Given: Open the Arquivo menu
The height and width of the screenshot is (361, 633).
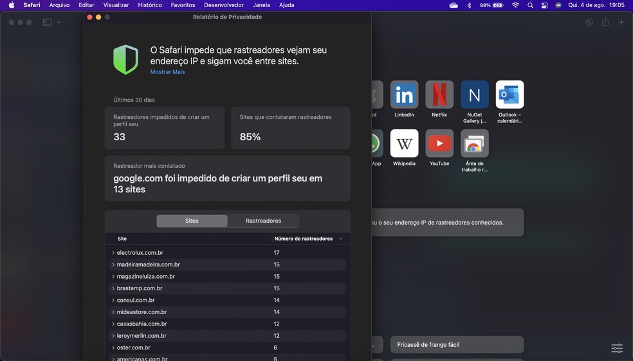Looking at the screenshot, I should tap(59, 5).
